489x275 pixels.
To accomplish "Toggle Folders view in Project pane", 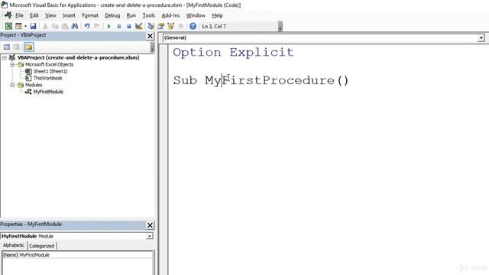I will coord(29,47).
